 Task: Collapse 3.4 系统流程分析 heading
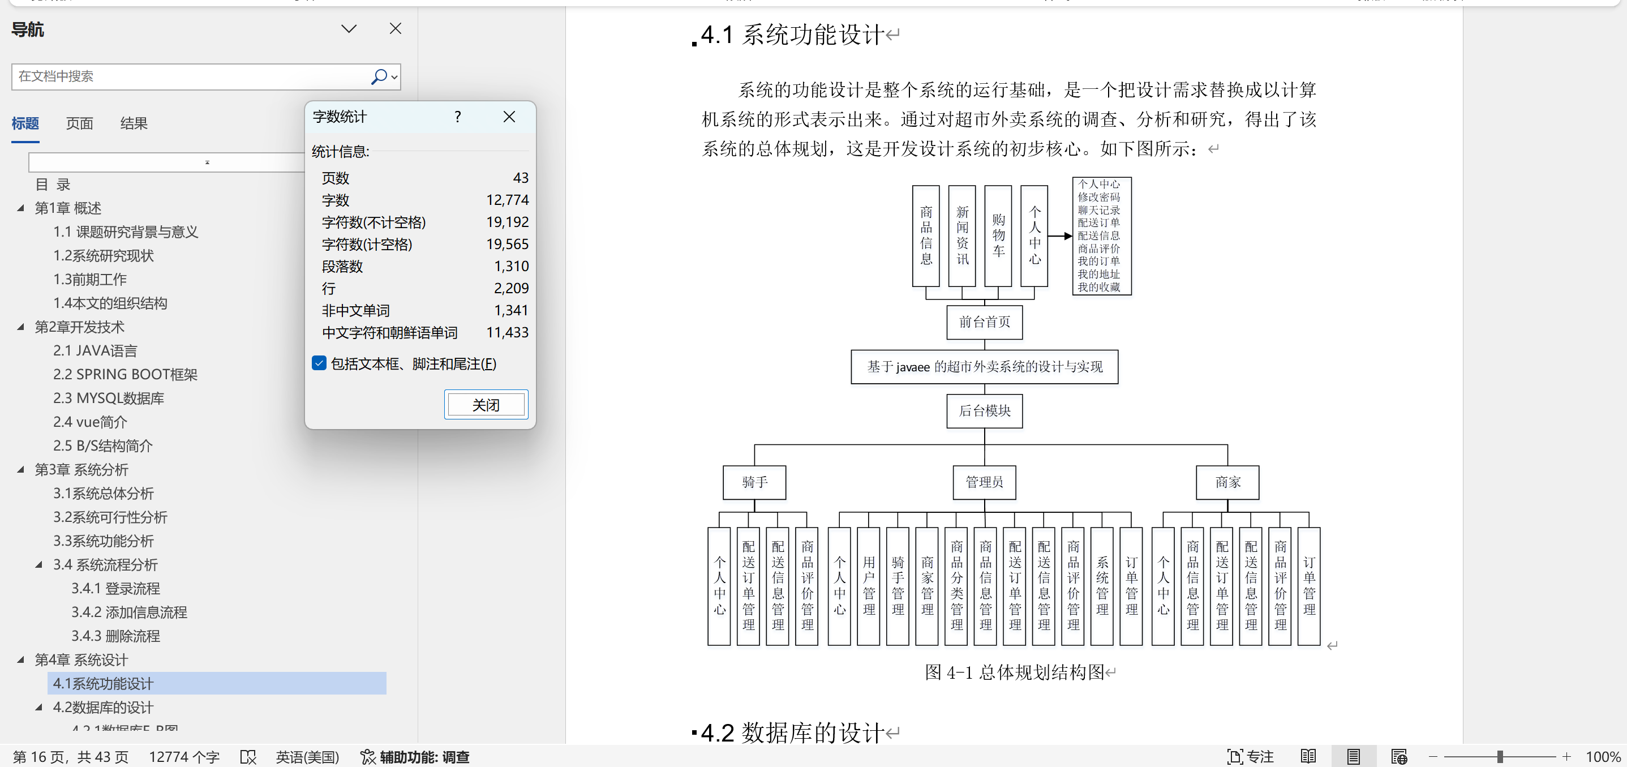pyautogui.click(x=39, y=565)
